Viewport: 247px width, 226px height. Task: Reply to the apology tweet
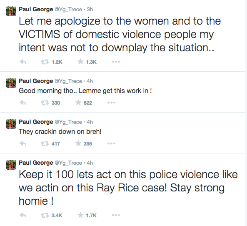(23, 62)
